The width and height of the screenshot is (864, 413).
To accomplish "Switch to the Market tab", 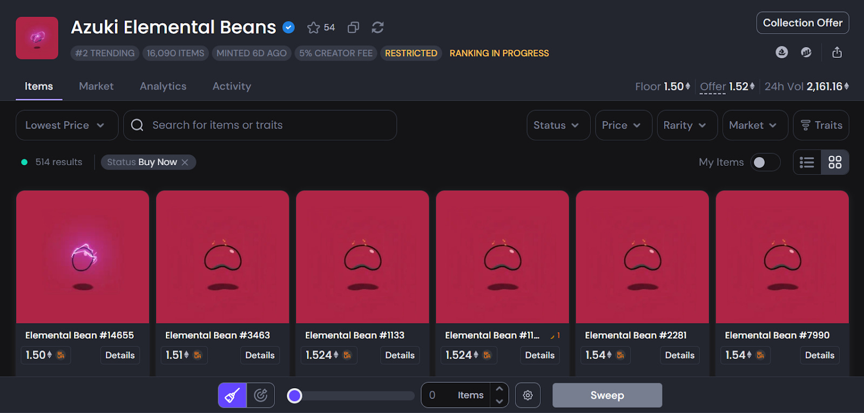I will point(96,86).
